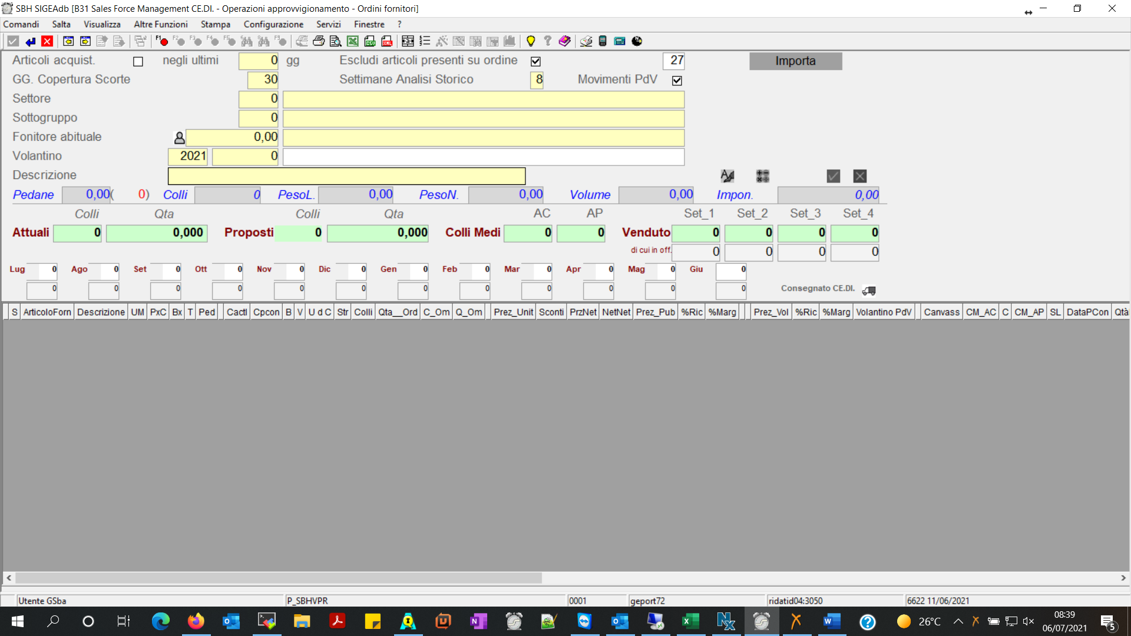Click the Excel export toolbar icon
The image size is (1131, 636).
coord(353,41)
